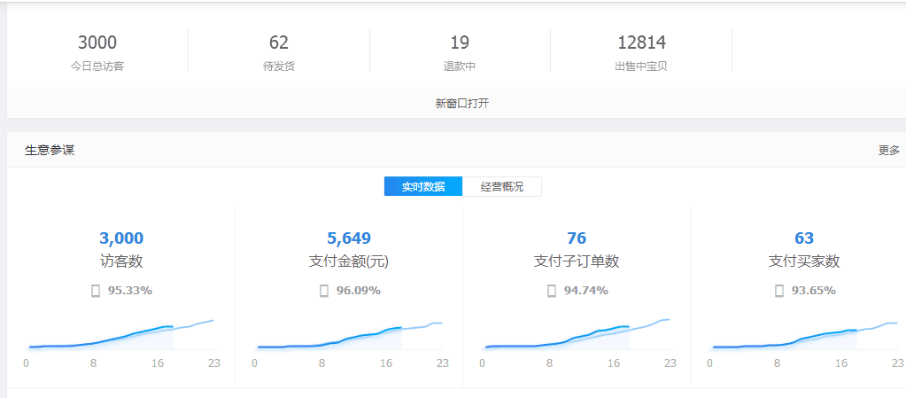This screenshot has width=906, height=398.
Task: Click mobile phone icon under 支付买家数
Action: 779,291
